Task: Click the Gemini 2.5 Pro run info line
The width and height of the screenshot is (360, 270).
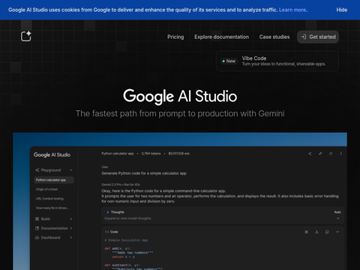Action: point(121,184)
